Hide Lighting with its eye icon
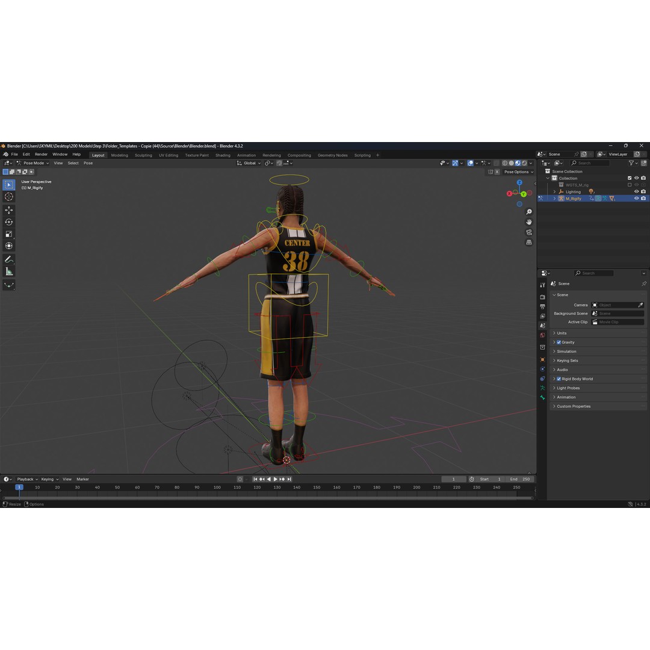Image resolution: width=650 pixels, height=650 pixels. tap(636, 191)
